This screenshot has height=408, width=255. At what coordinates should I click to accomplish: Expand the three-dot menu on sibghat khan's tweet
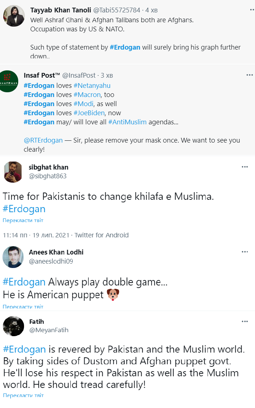pyautogui.click(x=245, y=167)
